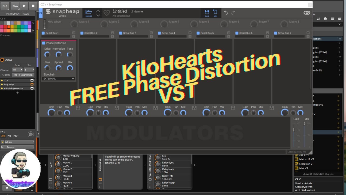The image size is (346, 195).
Task: Open the Snap Heap preset browser folder
Action: click(x=89, y=13)
